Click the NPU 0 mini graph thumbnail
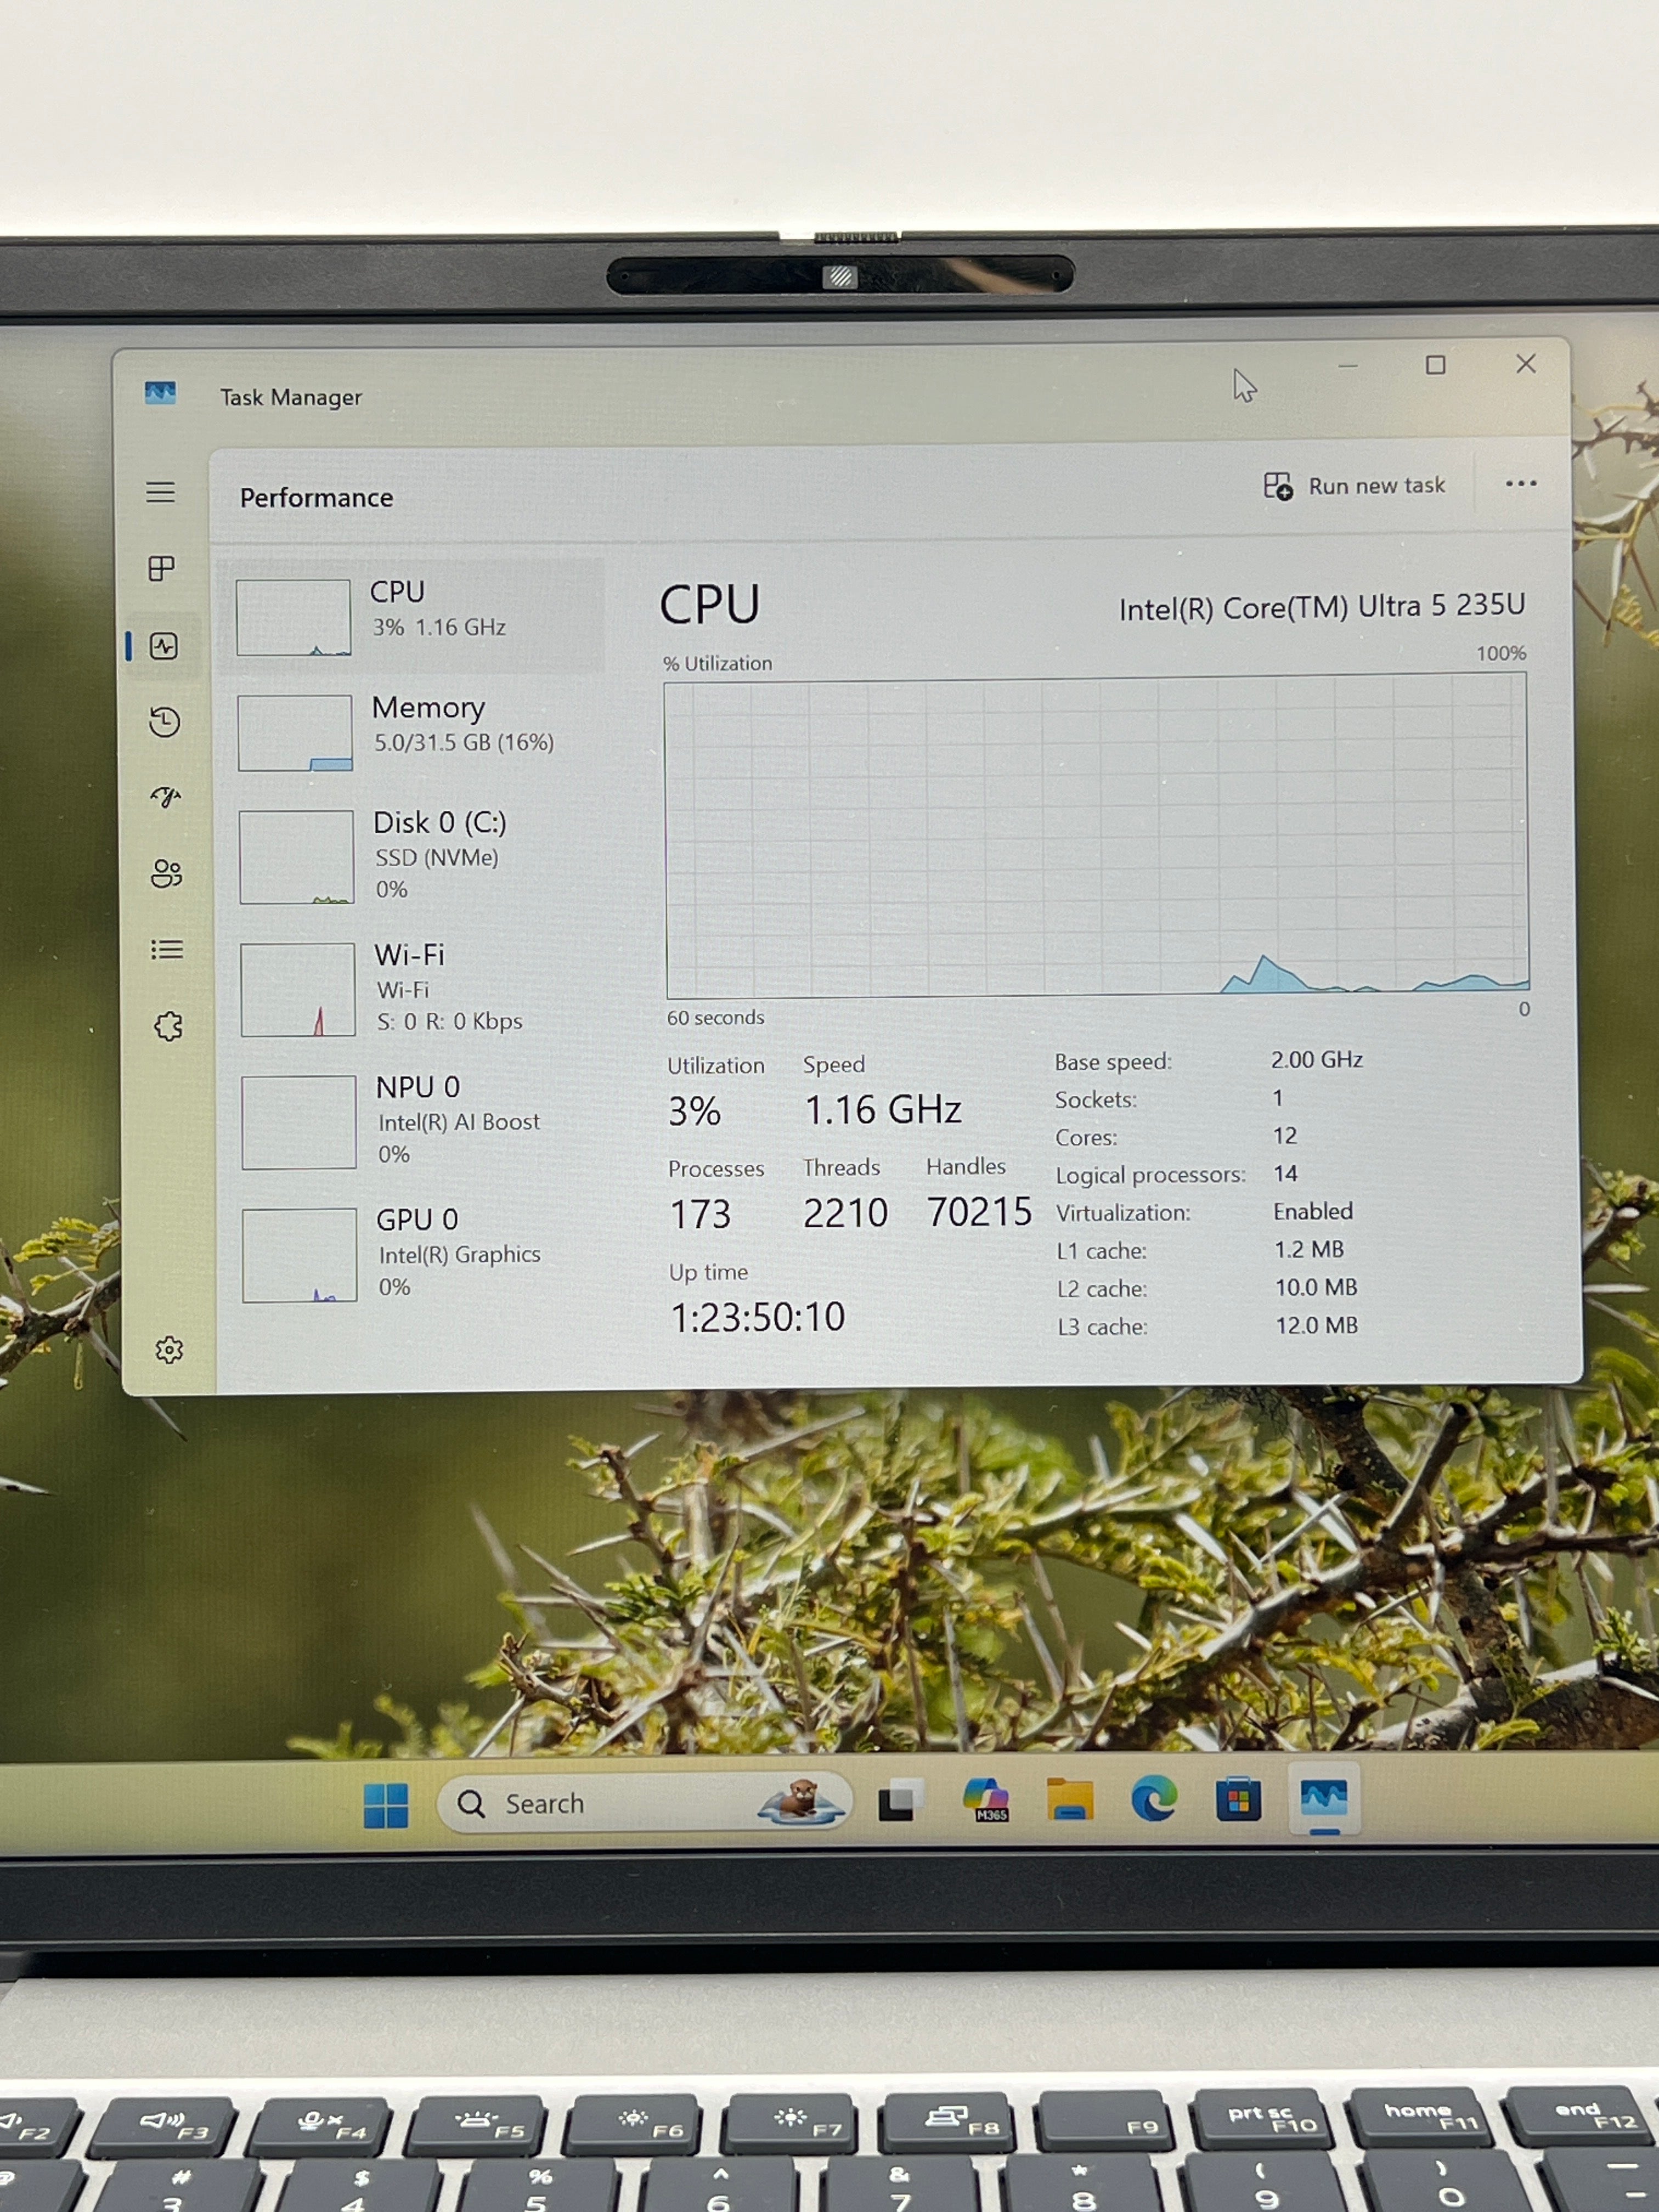The image size is (1659, 2212). pos(299,1122)
